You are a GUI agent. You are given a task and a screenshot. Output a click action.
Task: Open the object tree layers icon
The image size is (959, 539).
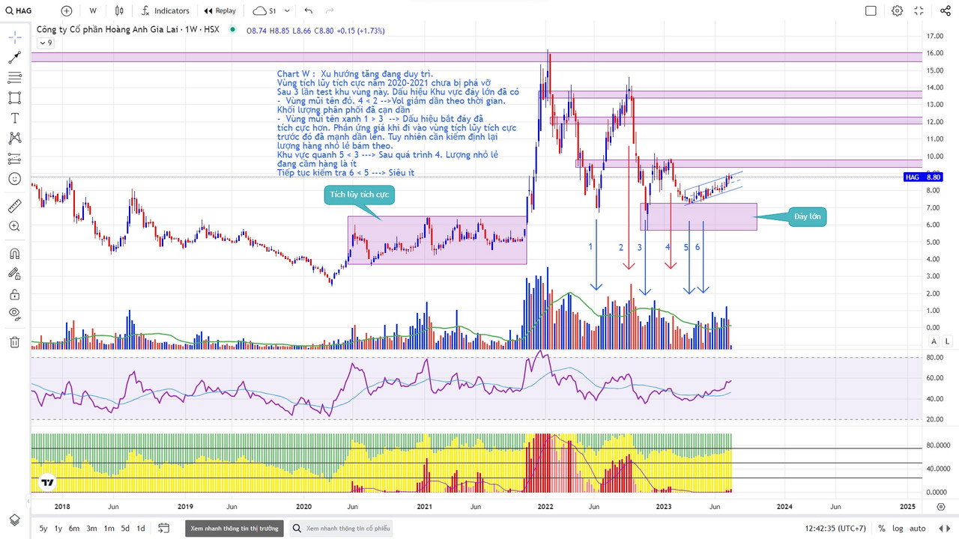15,520
